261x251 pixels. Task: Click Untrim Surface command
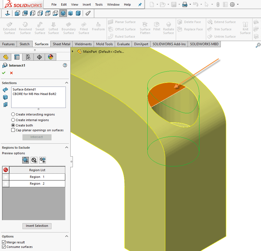(x=222, y=37)
